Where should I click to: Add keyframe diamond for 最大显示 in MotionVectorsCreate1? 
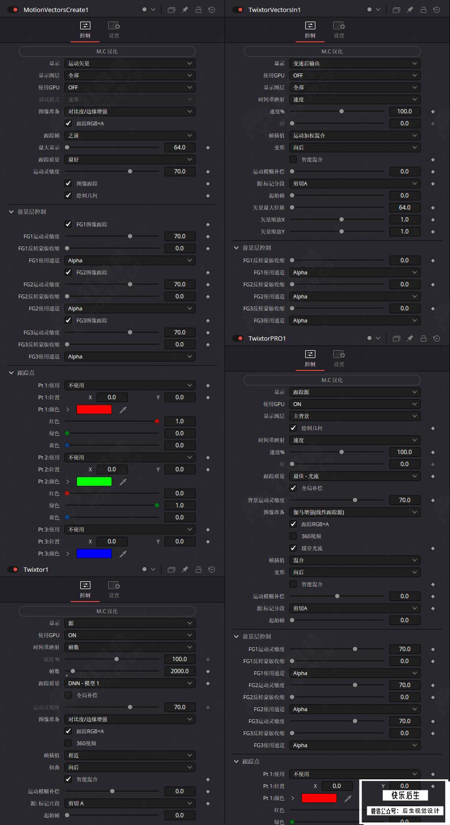coord(208,148)
